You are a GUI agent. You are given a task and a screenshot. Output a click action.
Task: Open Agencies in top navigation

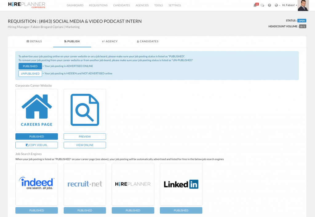click(x=142, y=5)
